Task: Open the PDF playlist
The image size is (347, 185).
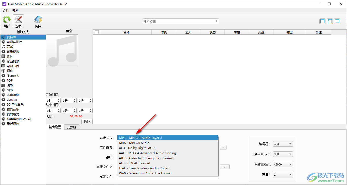Action: (23, 80)
